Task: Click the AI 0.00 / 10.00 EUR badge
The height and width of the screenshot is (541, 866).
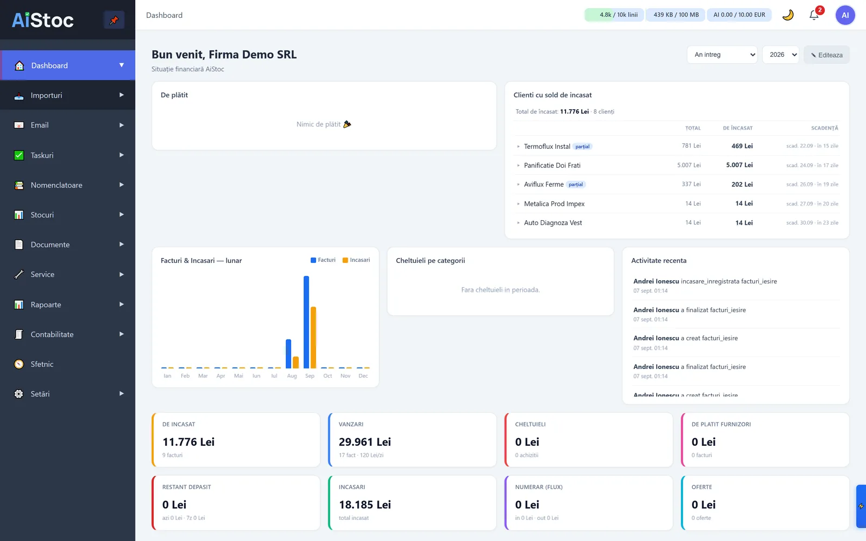Action: click(x=739, y=15)
